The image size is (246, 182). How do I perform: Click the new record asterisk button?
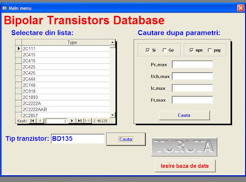[87, 121]
